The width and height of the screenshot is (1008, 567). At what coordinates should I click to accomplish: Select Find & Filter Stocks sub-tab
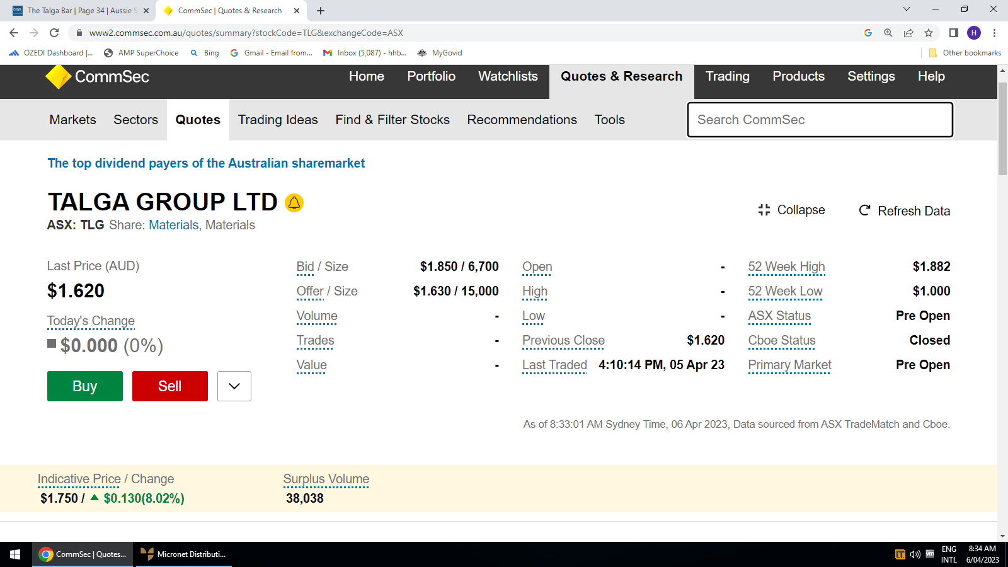392,120
